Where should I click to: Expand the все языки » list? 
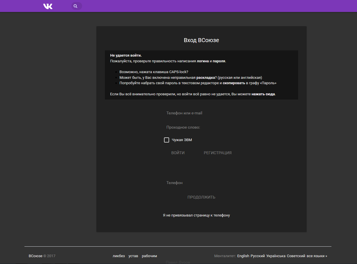(317, 256)
